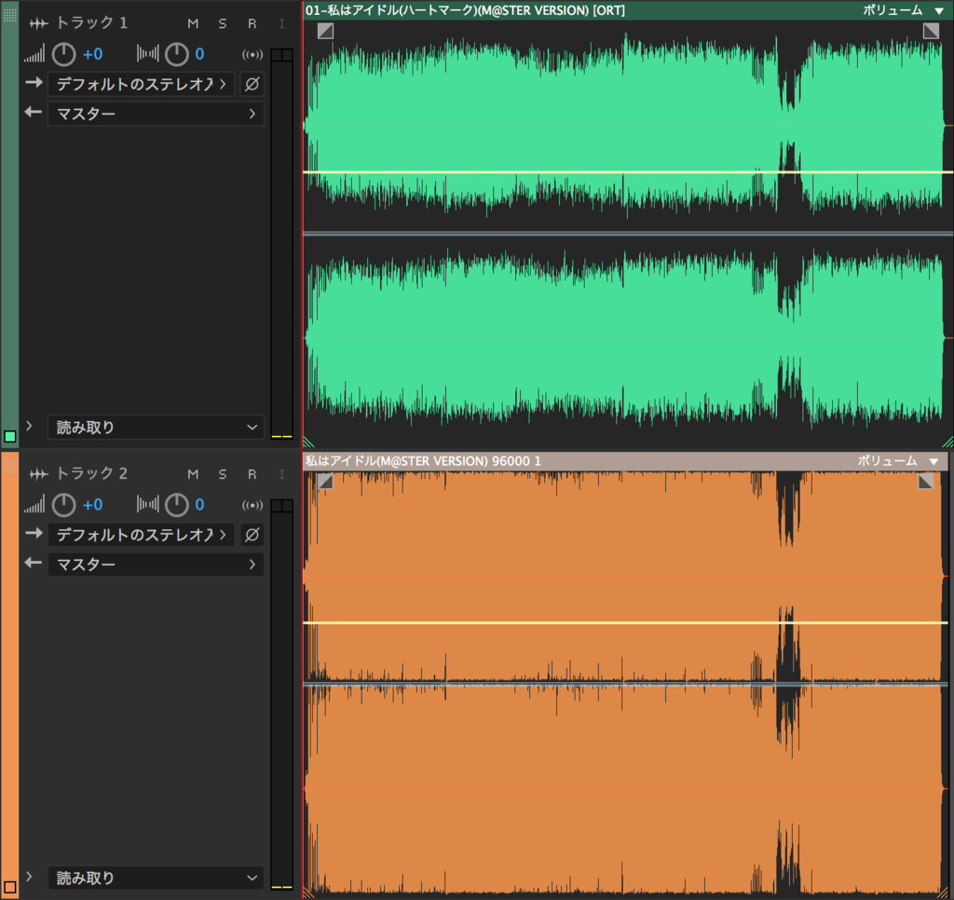This screenshot has width=954, height=900.
Task: Click the Track 1 volume knob
Action: click(64, 54)
